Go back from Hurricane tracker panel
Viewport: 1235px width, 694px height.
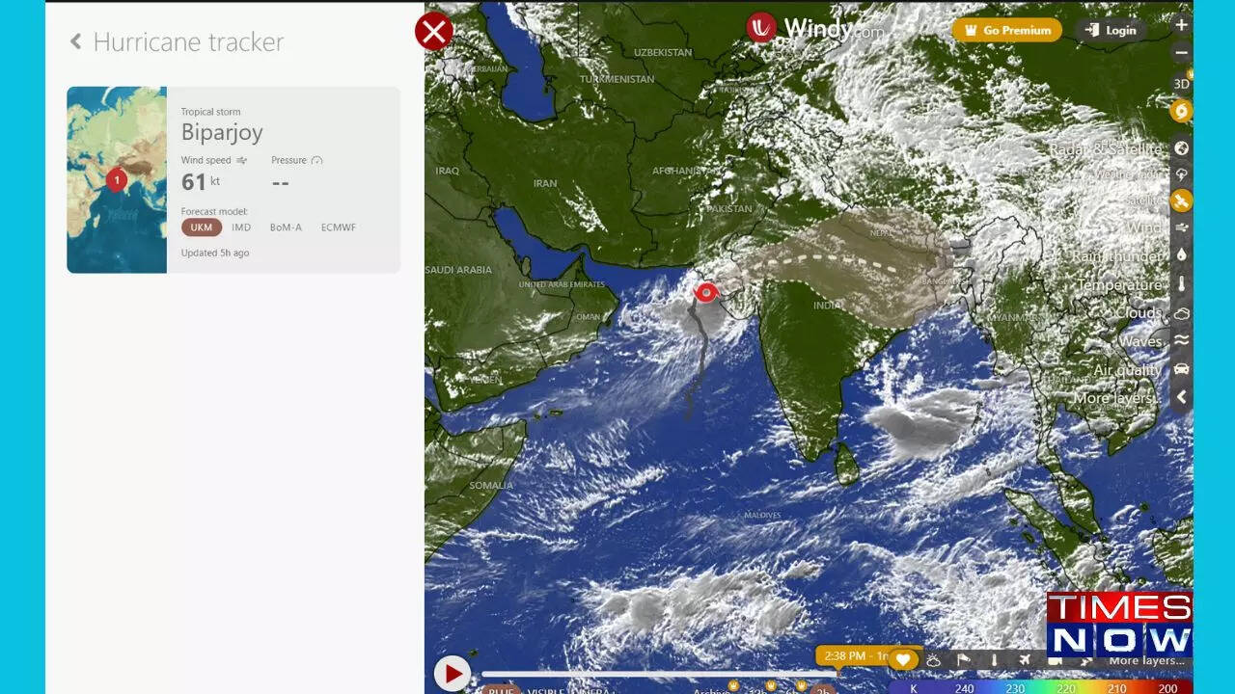[x=74, y=41]
